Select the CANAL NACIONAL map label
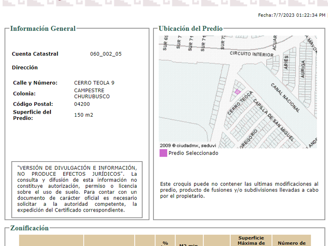The image size is (328, 246). point(285,98)
